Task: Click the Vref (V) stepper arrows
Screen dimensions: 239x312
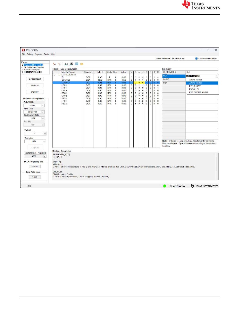Action: [x=45, y=133]
